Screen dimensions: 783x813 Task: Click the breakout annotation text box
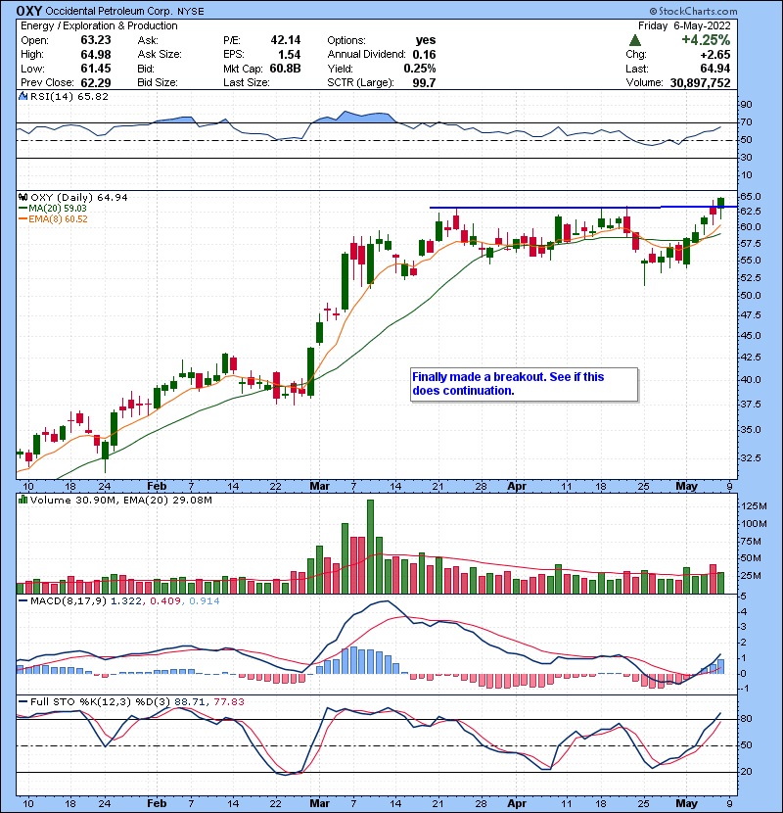[524, 384]
